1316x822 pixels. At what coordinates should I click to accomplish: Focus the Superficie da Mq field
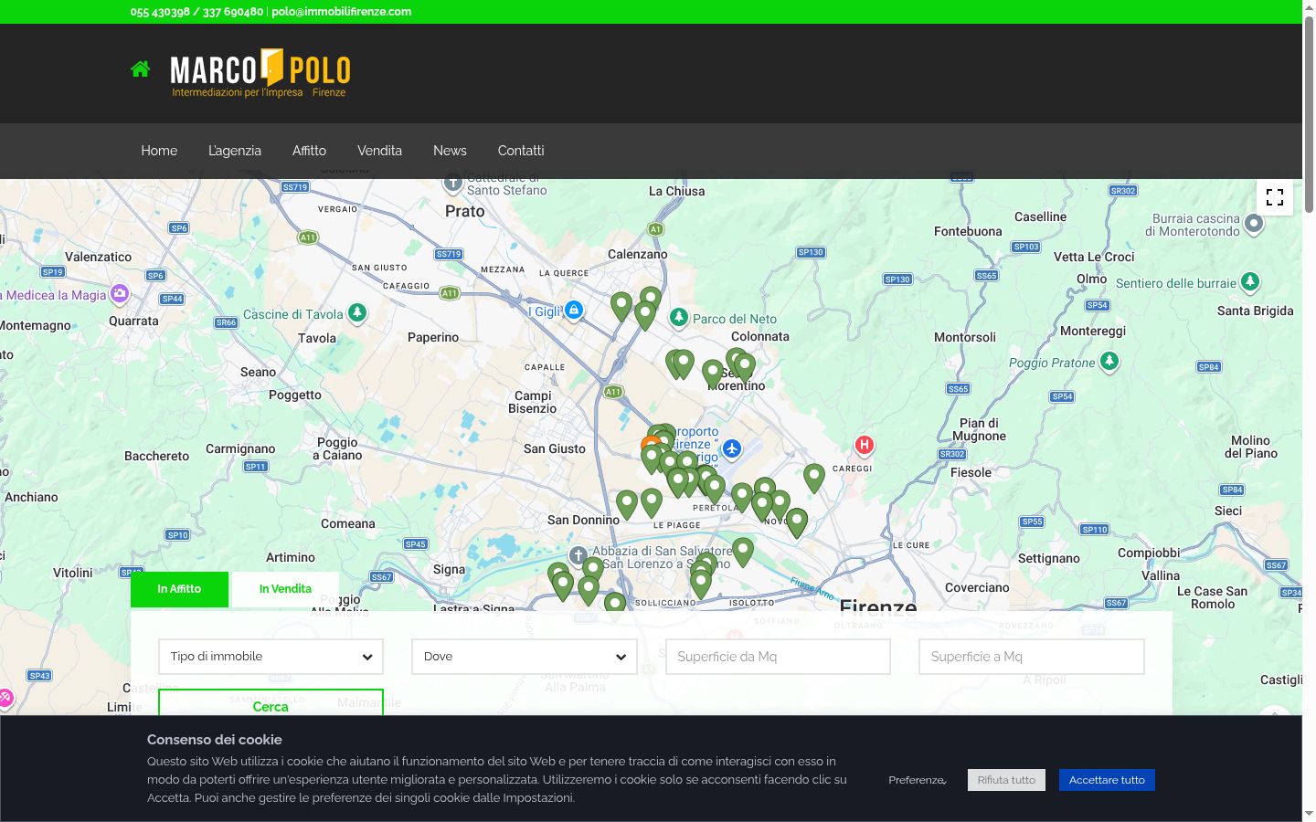778,657
